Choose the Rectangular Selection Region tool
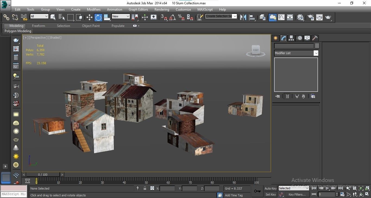 tap(71, 17)
